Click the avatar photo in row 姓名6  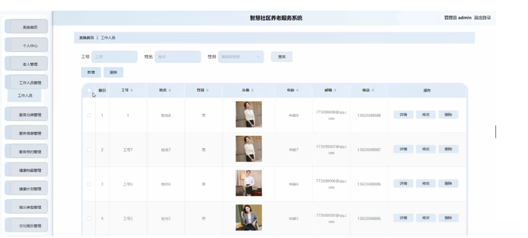click(x=249, y=183)
